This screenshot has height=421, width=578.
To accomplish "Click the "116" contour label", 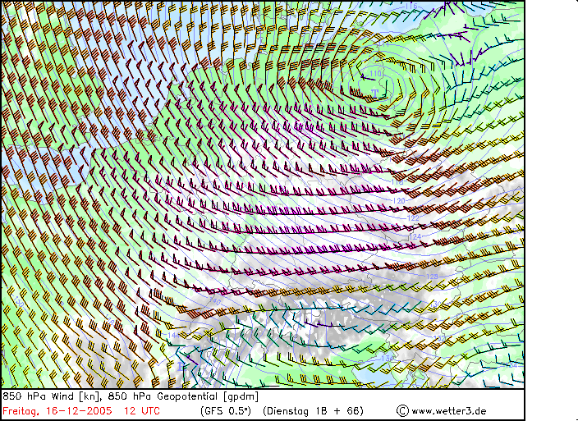I will pyautogui.click(x=411, y=6).
